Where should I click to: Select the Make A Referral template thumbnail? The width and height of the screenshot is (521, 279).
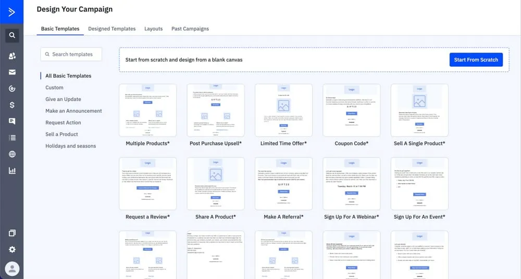click(283, 184)
